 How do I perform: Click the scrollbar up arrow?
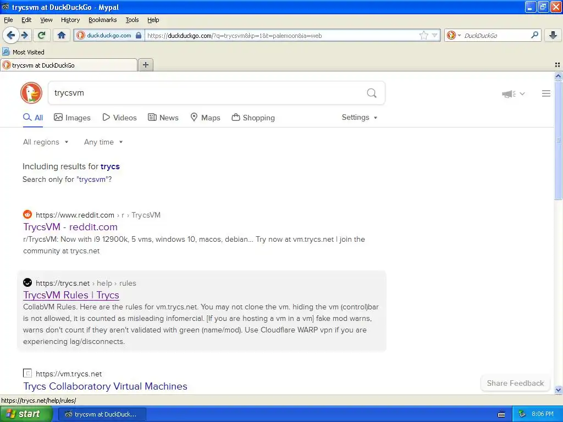pyautogui.click(x=558, y=76)
